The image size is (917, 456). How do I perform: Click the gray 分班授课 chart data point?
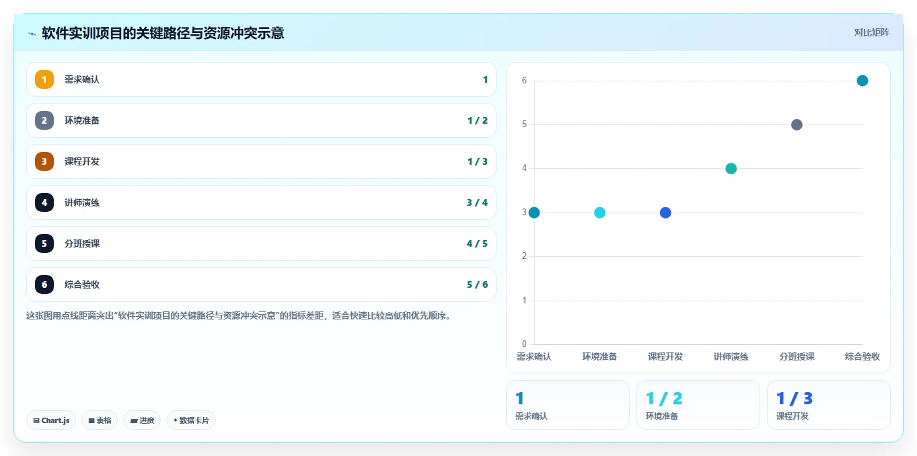797,124
